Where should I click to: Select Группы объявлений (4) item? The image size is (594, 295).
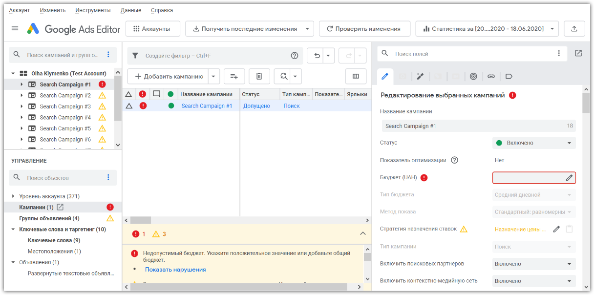coord(49,218)
